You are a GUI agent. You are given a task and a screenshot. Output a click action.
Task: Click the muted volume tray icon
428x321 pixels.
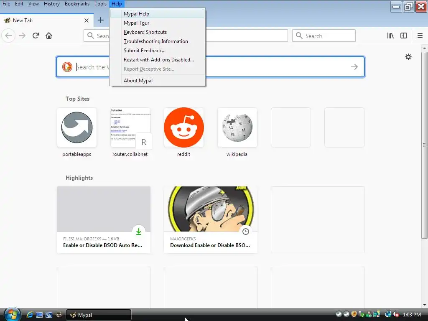[x=396, y=314]
